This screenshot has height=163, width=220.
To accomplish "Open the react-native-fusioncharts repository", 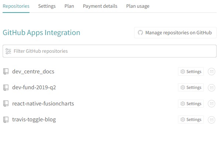I will pyautogui.click(x=43, y=104).
